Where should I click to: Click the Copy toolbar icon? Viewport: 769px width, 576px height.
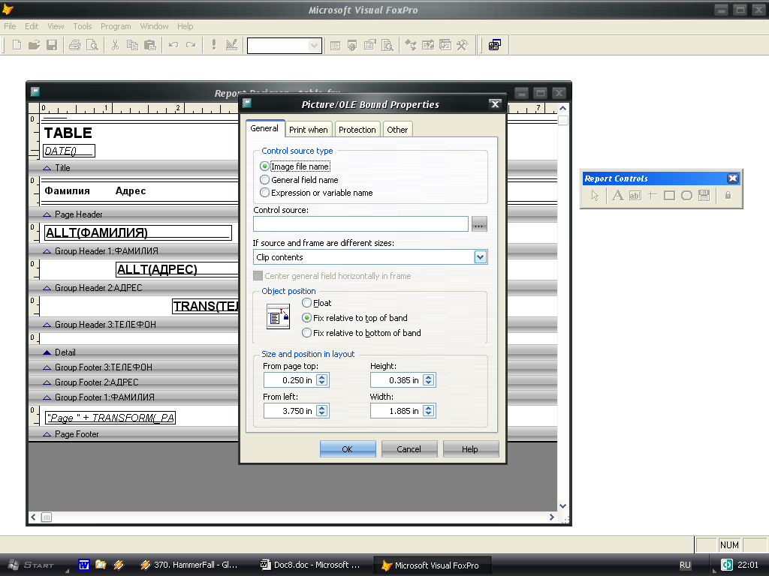point(132,45)
